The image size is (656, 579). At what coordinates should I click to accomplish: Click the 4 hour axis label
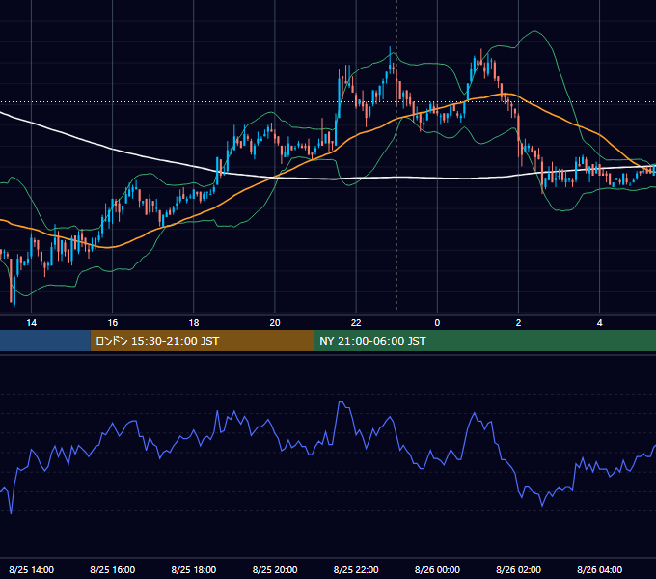[x=599, y=323]
